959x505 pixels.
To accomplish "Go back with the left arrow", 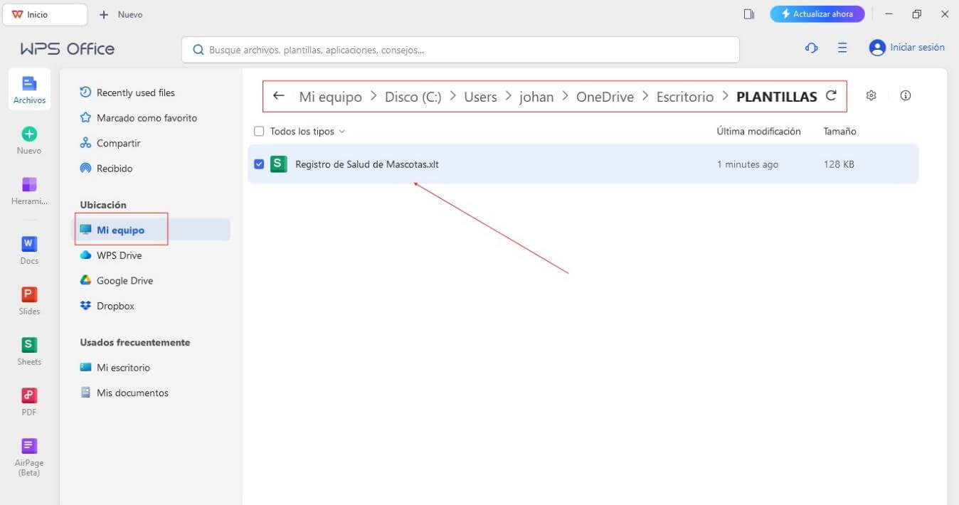I will [279, 96].
